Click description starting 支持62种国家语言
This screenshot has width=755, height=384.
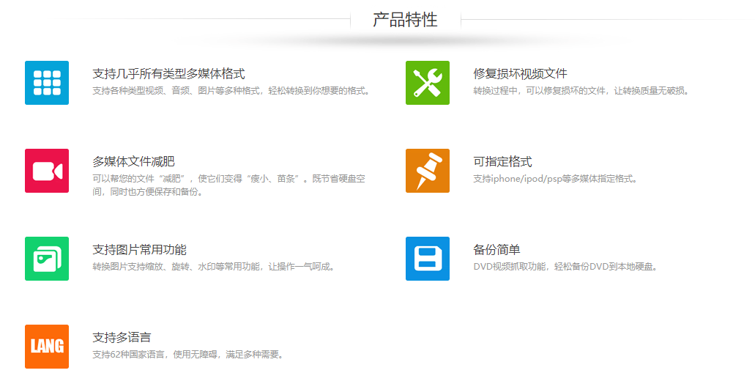pos(187,355)
